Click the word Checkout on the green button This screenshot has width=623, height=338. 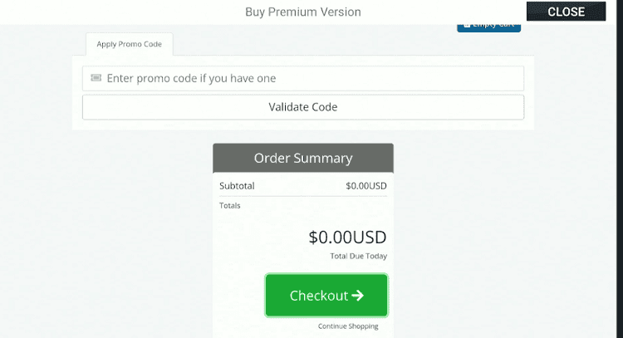[318, 296]
